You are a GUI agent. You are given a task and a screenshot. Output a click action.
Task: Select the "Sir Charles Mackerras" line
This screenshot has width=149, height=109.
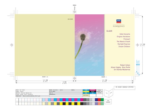122,70
